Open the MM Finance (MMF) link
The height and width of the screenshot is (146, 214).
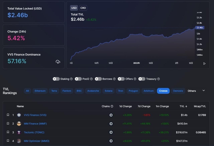point(35,124)
